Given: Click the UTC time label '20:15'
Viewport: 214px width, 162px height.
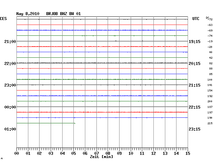Looking at the screenshot, I should pos(195,64).
